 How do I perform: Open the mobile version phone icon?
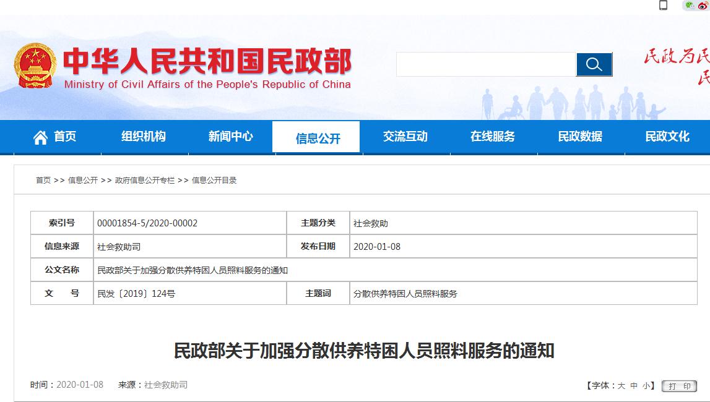[x=663, y=6]
